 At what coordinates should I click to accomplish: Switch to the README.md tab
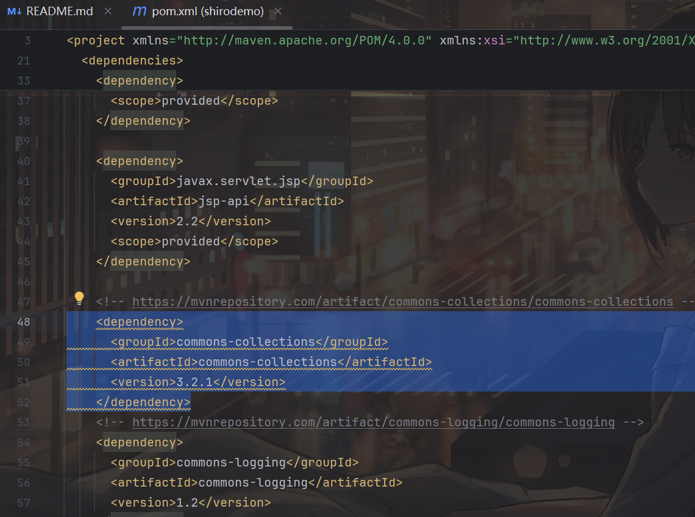pyautogui.click(x=59, y=11)
